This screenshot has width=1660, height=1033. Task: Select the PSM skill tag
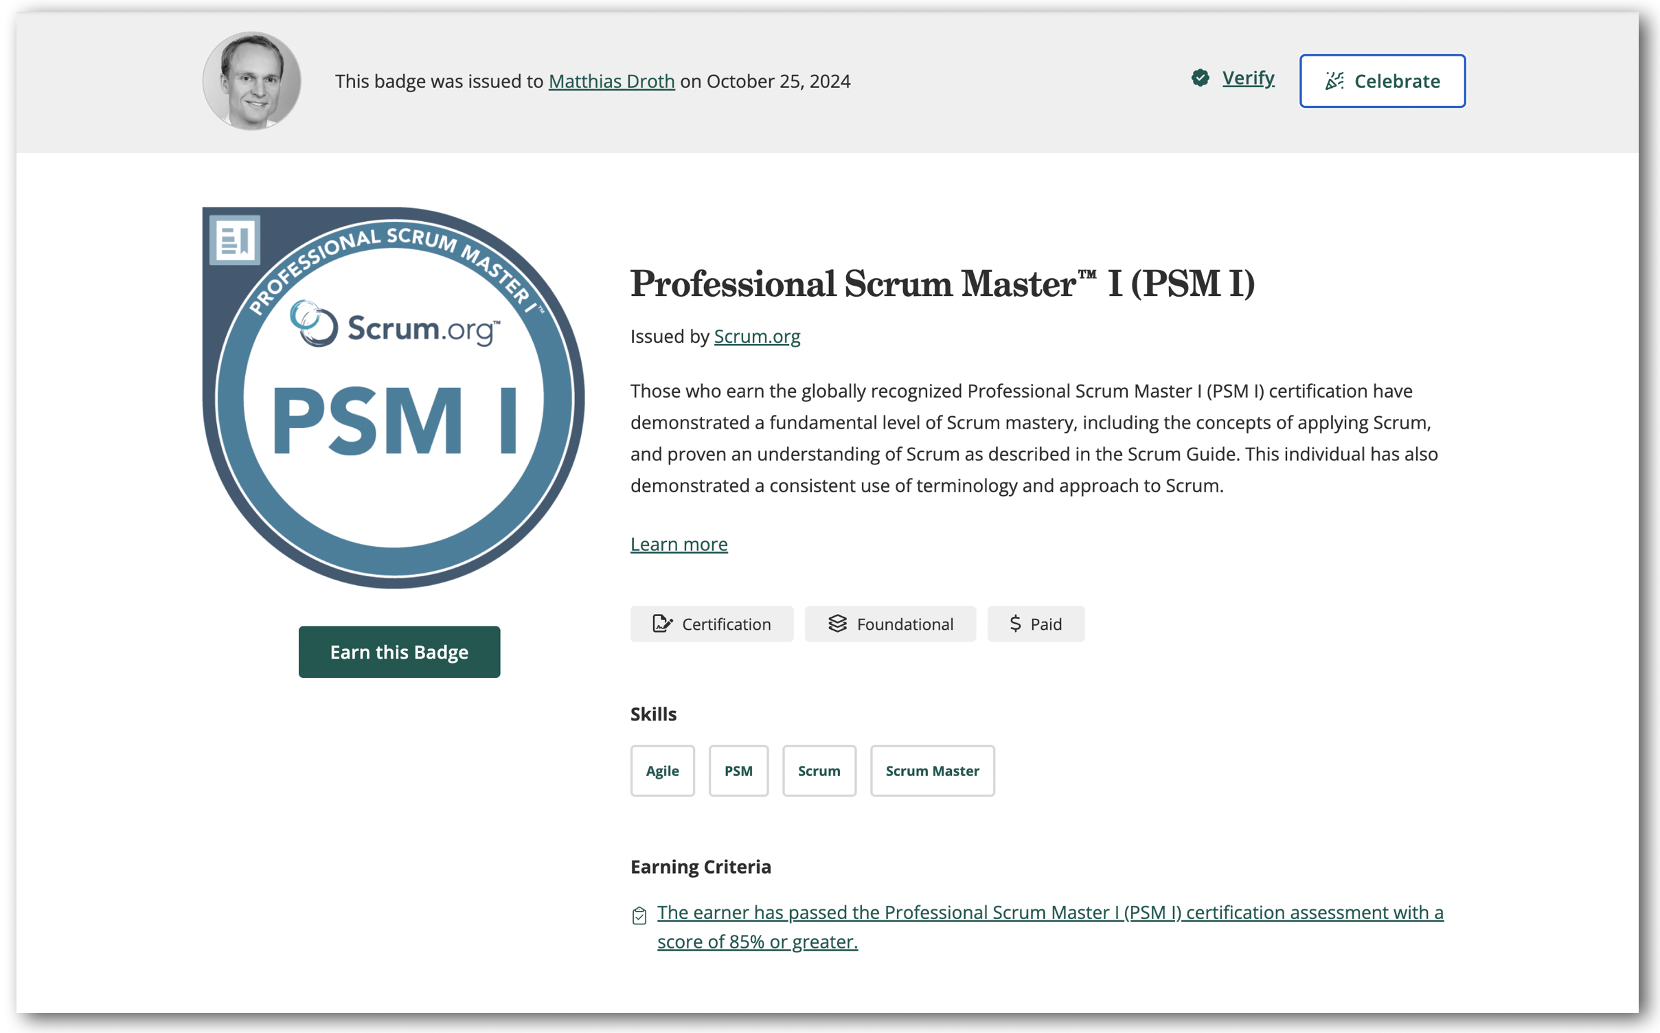tap(738, 771)
